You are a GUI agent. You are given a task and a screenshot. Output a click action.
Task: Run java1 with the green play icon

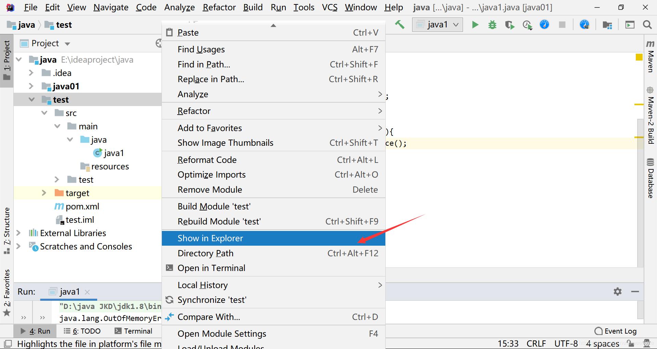click(475, 25)
